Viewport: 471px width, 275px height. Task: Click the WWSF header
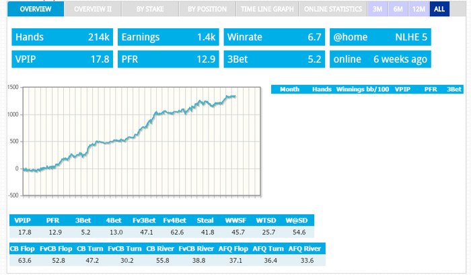(235, 220)
